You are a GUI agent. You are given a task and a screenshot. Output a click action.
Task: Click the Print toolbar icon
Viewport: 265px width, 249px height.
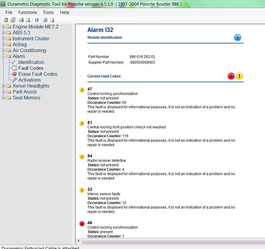pos(21,20)
